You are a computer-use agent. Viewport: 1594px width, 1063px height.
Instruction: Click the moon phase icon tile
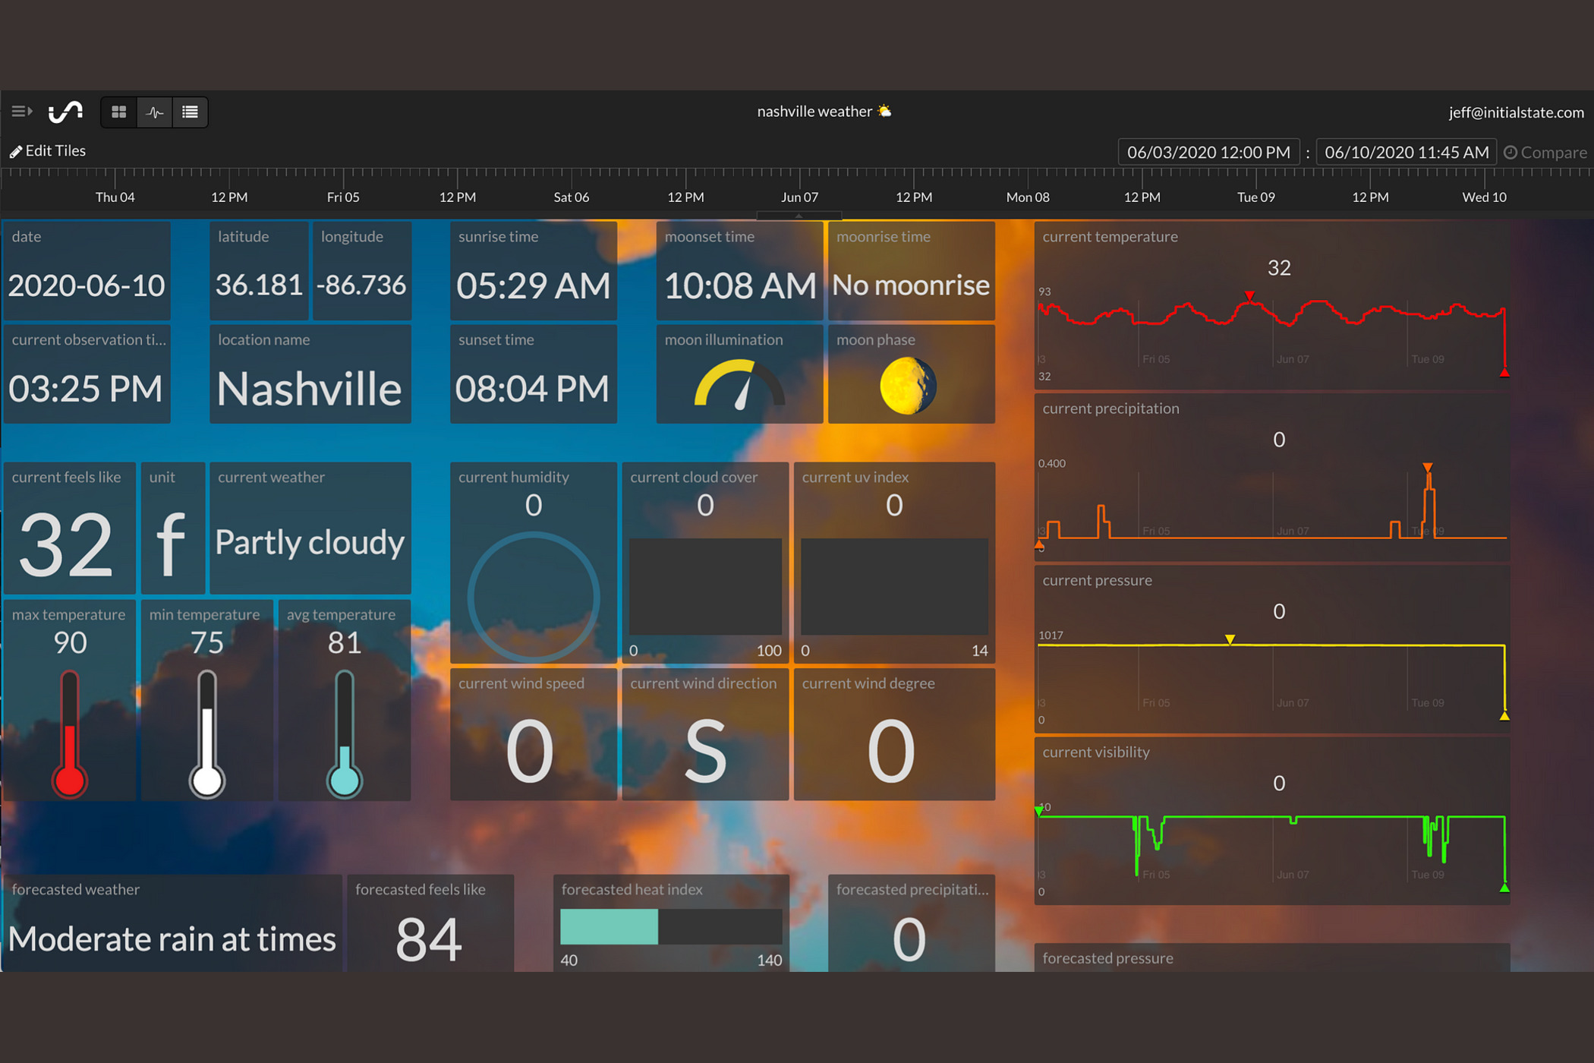point(908,386)
